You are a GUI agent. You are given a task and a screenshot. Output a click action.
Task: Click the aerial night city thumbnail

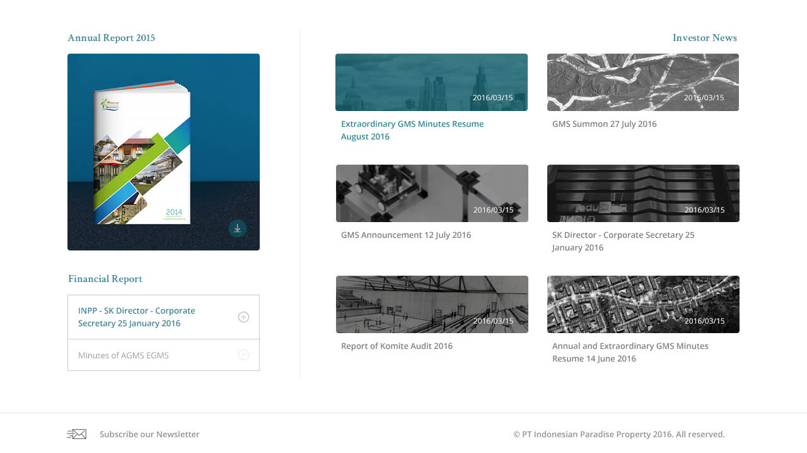(642, 304)
